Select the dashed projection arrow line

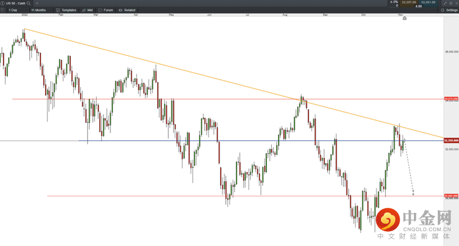tap(409, 166)
